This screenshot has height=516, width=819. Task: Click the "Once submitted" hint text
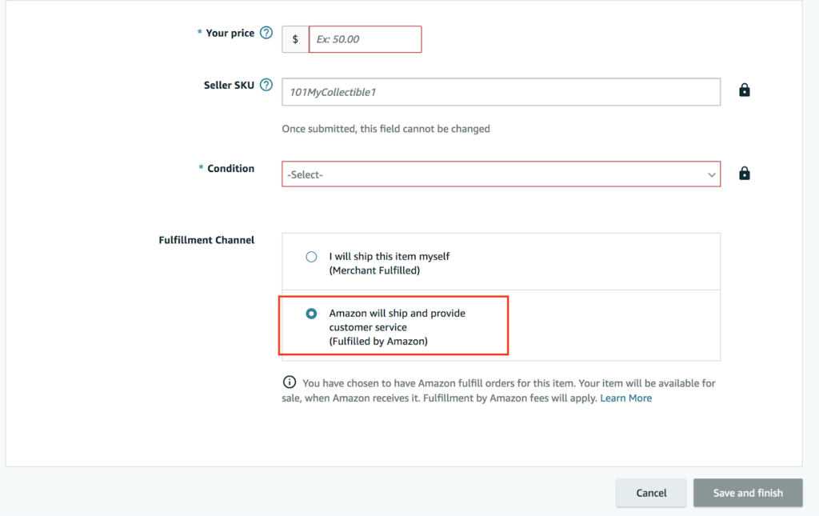point(386,129)
